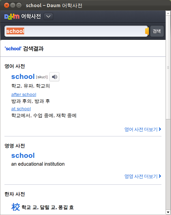Click the scrollbar down arrow
Viewport: 171px width, 215px height.
point(168,212)
